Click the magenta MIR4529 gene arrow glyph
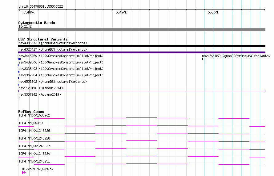 point(24,173)
